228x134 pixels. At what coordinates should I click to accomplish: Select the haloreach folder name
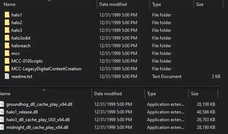(x=21, y=46)
